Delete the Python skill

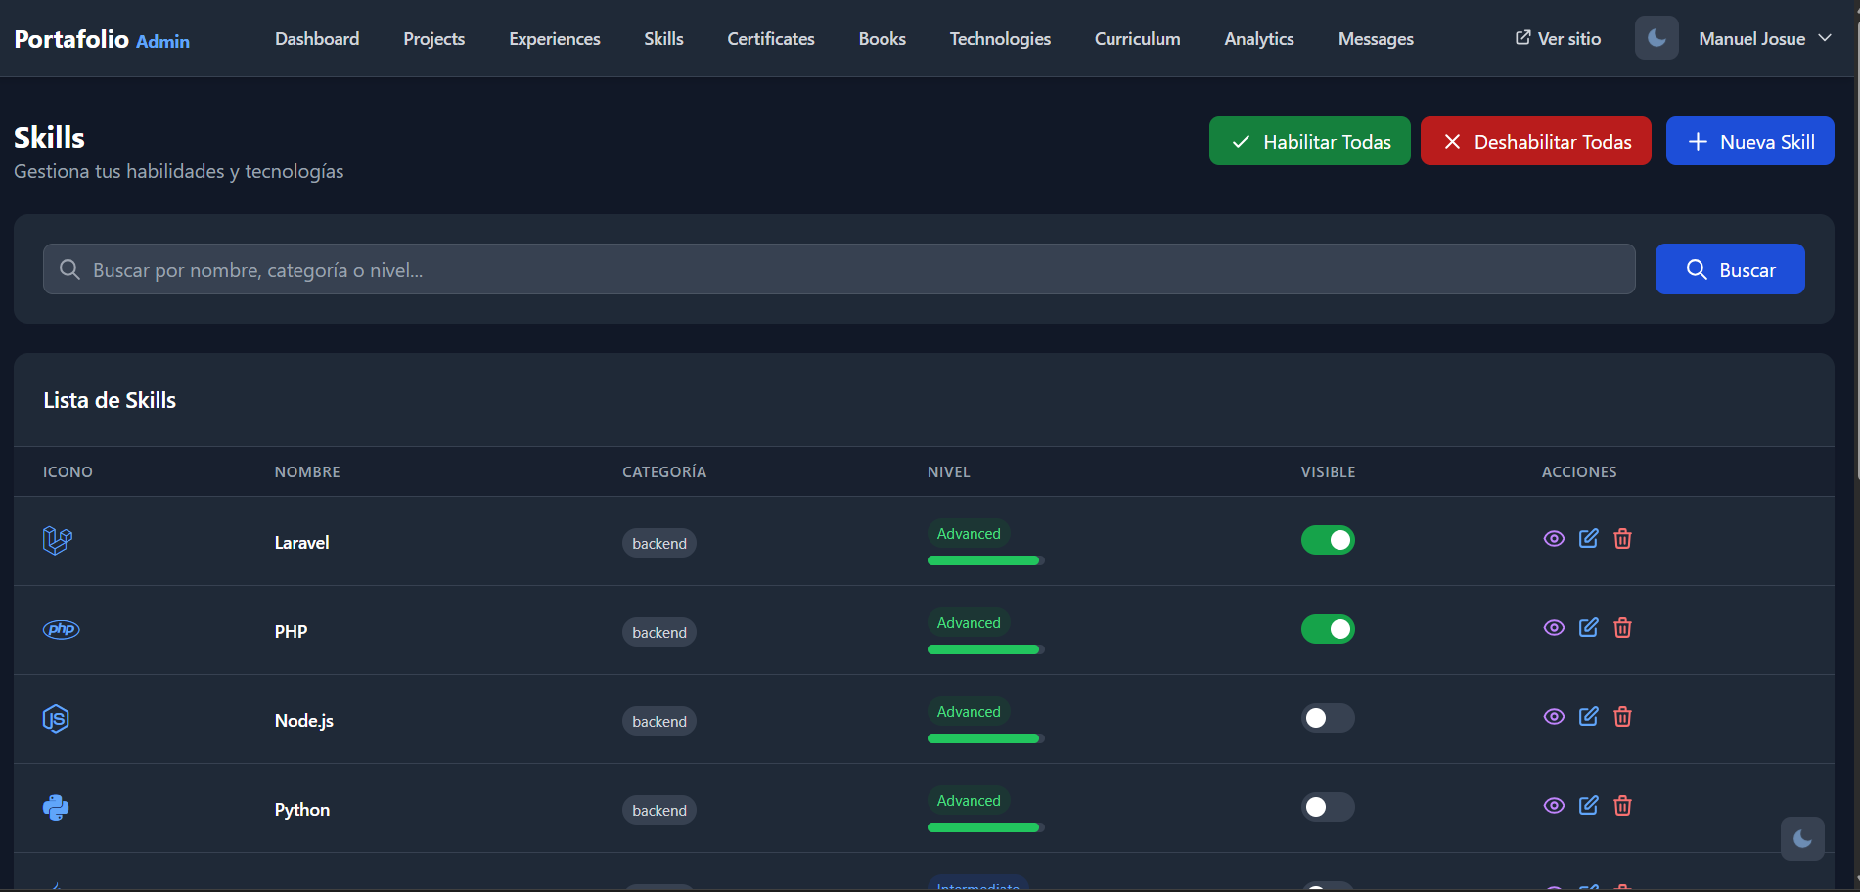coord(1622,805)
